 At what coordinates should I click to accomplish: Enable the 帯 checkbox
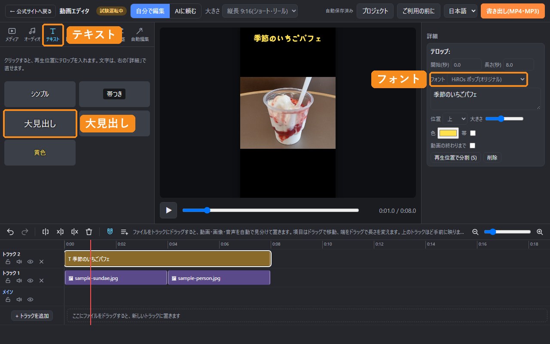473,133
